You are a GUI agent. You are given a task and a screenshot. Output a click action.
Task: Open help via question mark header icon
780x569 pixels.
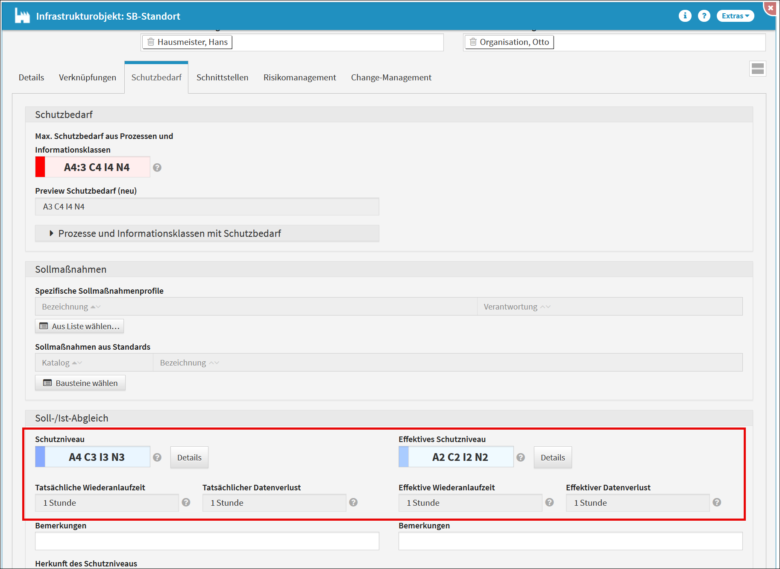click(x=704, y=16)
